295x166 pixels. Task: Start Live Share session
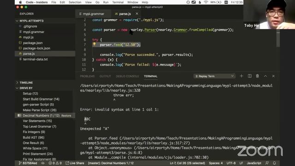click(x=75, y=163)
